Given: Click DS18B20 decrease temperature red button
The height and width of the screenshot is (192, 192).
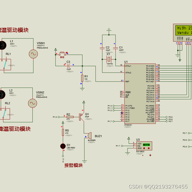Looking at the screenshot, I should pos(144,148).
